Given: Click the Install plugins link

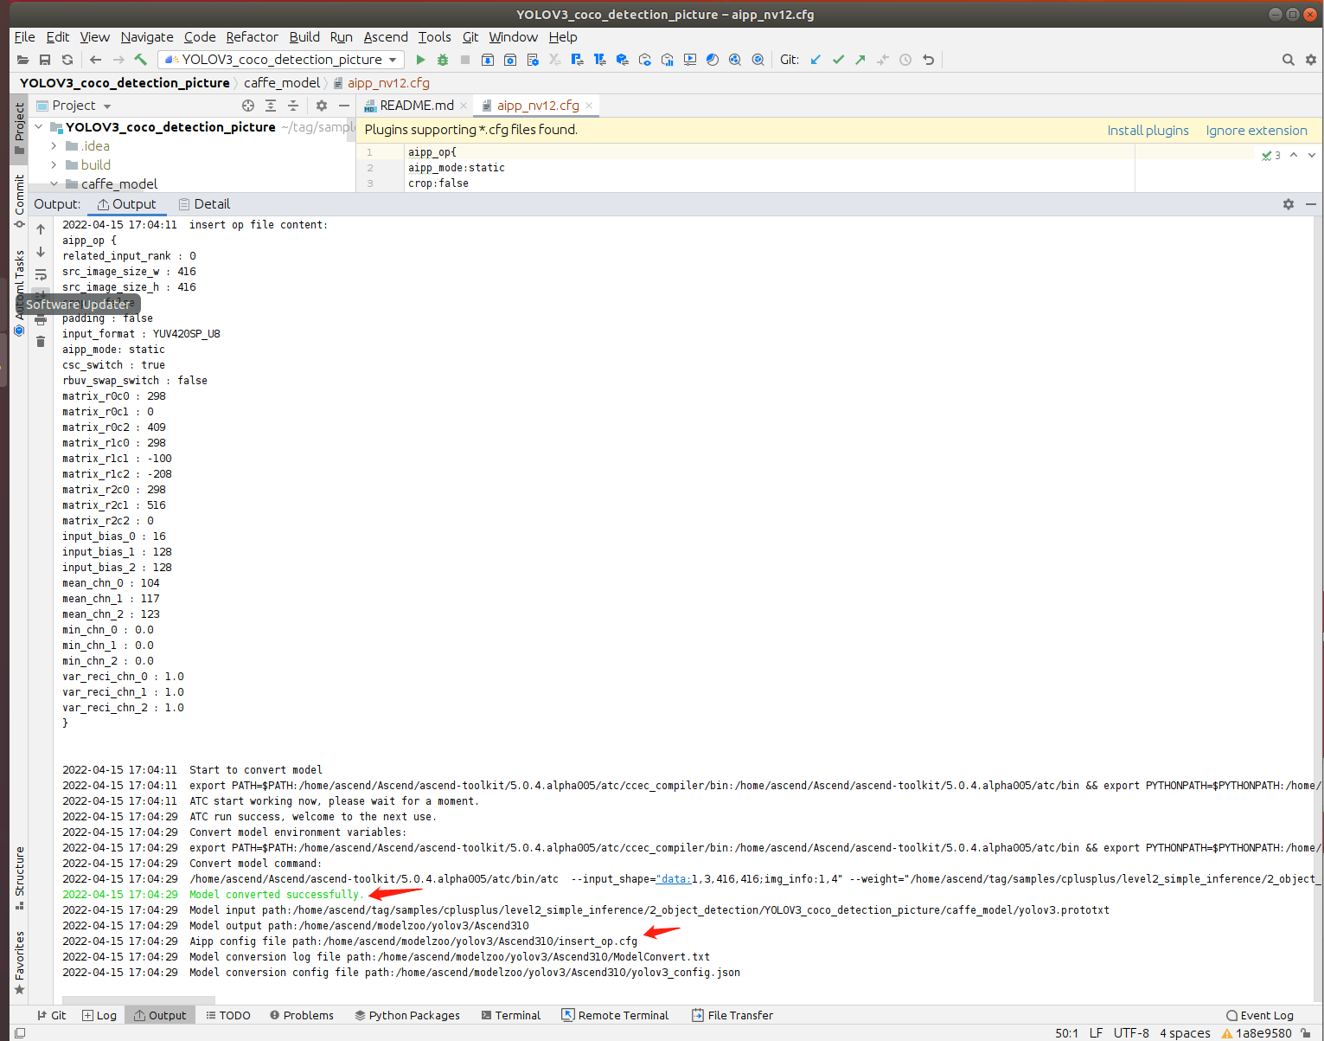Looking at the screenshot, I should 1148,130.
